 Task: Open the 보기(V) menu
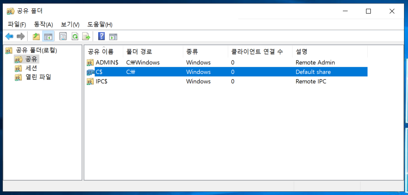pos(70,25)
